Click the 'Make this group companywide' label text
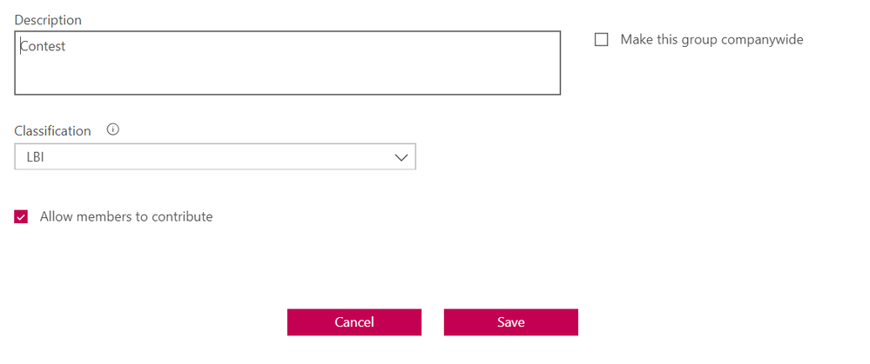This screenshot has height=364, width=870. coord(712,40)
